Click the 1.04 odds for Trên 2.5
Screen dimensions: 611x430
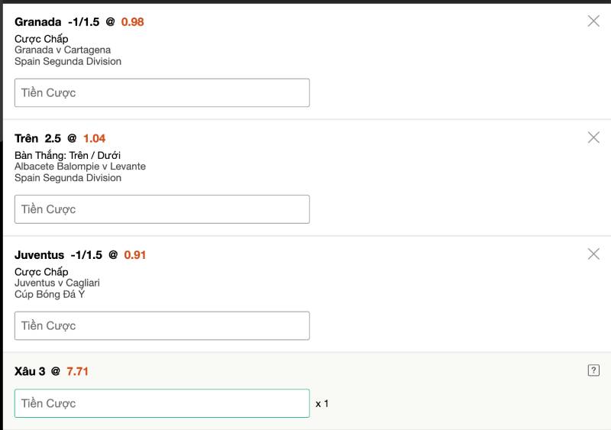click(x=94, y=138)
